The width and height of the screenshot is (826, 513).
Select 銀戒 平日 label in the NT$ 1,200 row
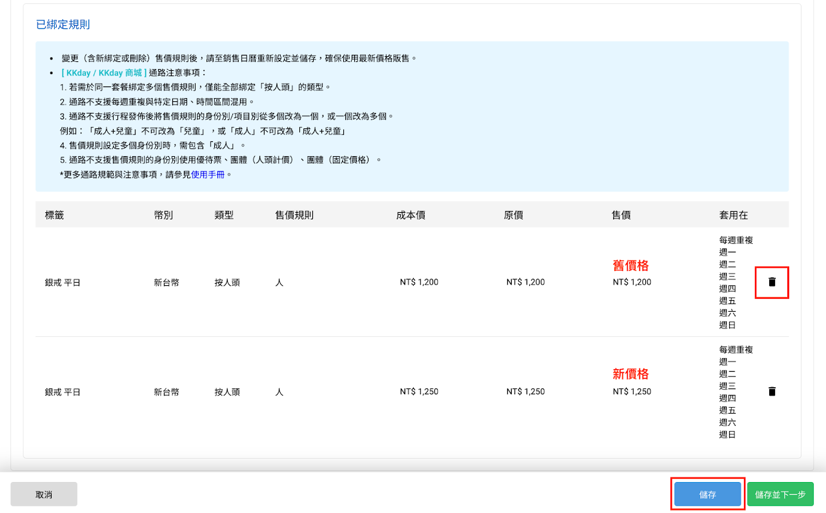point(63,283)
